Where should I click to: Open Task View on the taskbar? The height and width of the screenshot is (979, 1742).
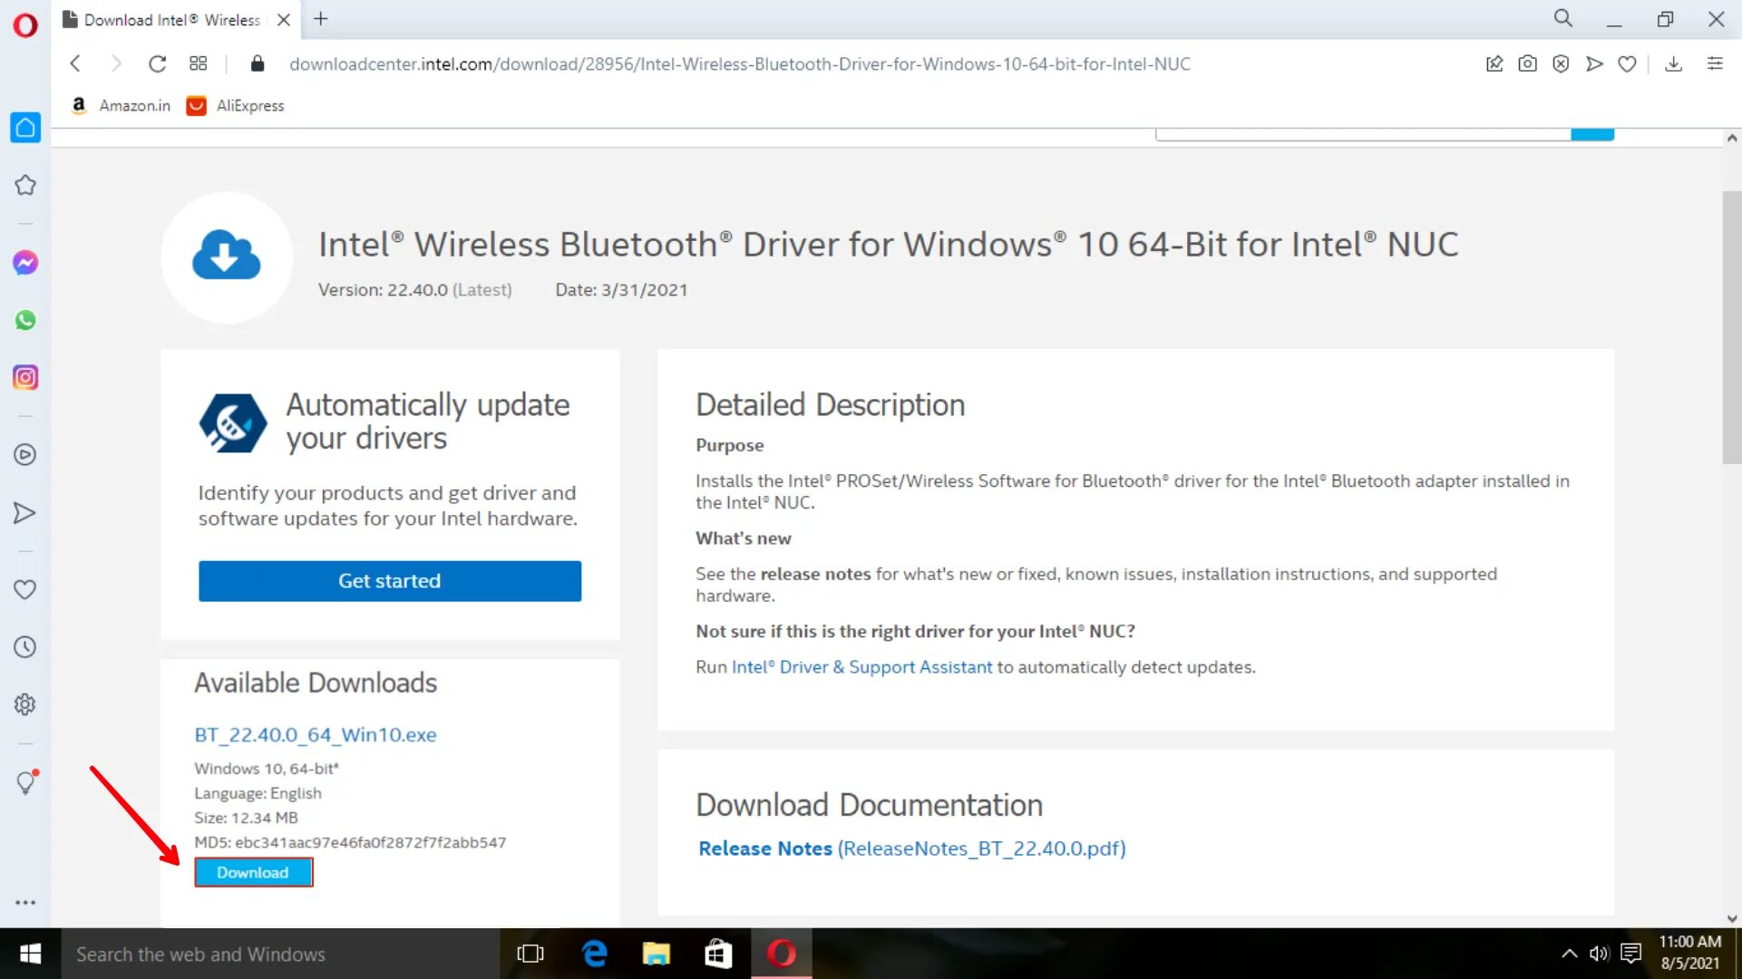click(x=530, y=954)
